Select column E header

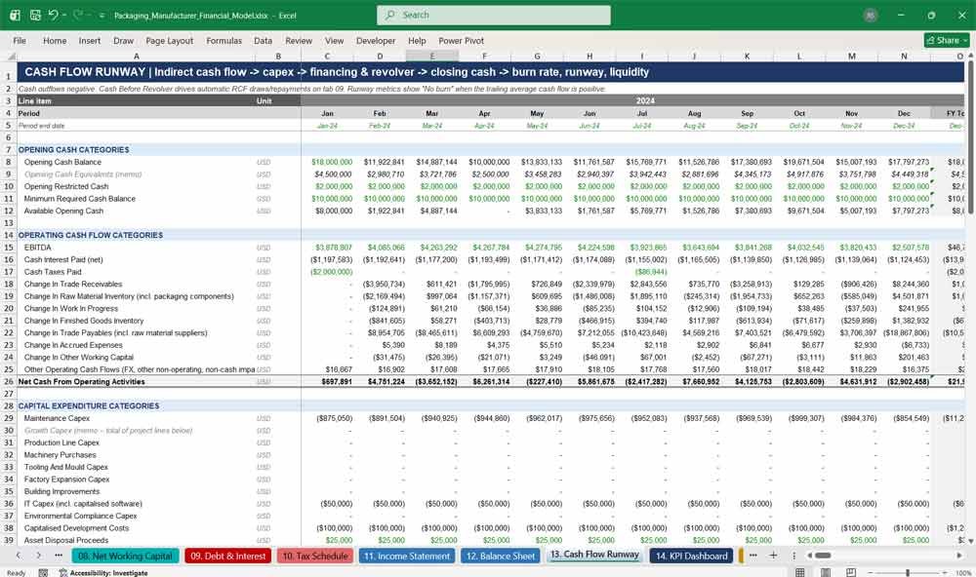(432, 56)
